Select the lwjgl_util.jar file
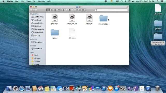The height and width of the screenshot is (93, 166). [x=72, y=19]
